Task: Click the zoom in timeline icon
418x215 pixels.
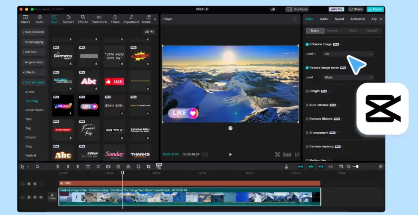Action: click(x=381, y=166)
